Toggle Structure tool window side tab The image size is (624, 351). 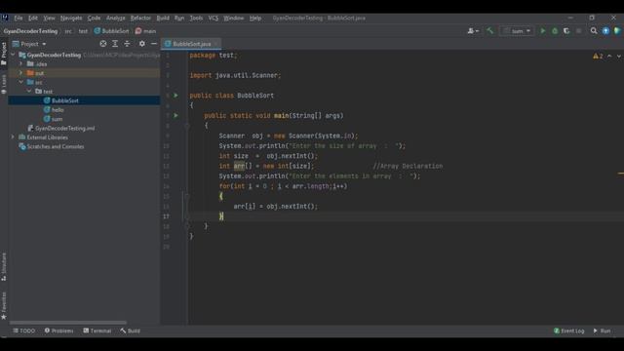[4, 267]
